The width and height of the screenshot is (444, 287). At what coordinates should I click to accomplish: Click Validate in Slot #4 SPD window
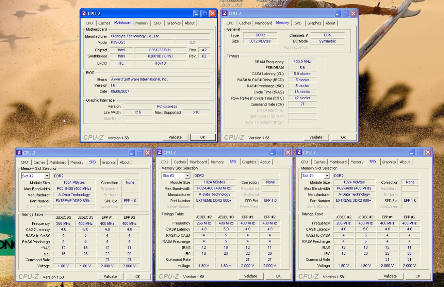(x=390, y=276)
